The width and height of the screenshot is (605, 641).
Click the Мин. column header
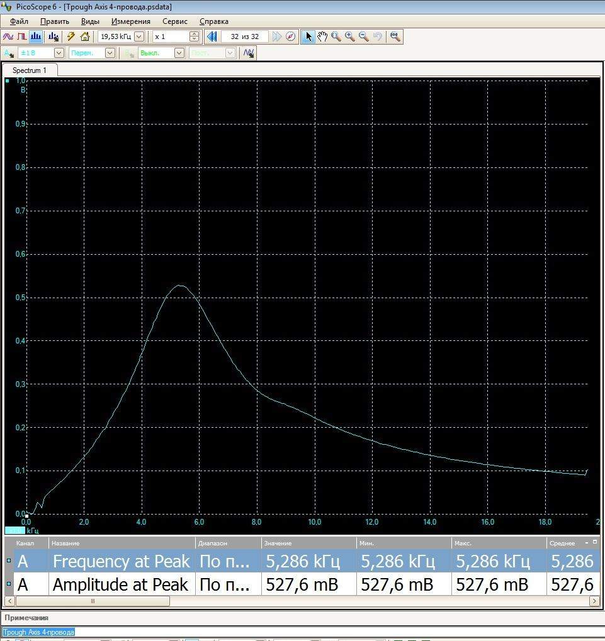[404, 543]
